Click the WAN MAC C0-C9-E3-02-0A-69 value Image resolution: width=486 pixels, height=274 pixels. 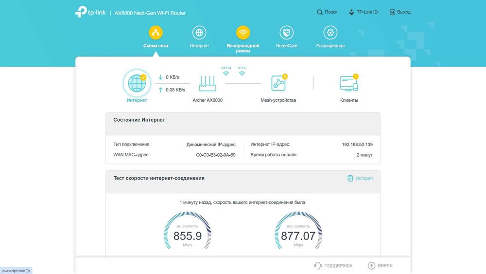click(x=216, y=155)
